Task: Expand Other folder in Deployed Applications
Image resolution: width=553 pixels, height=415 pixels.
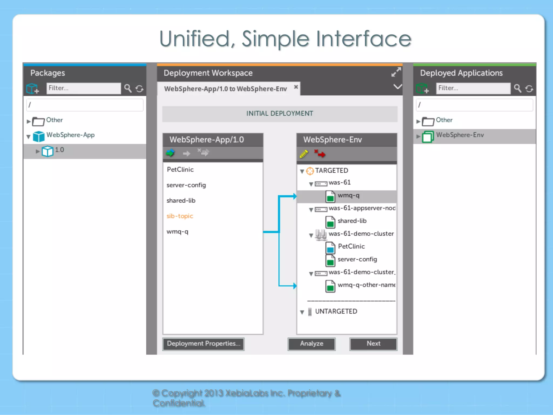Action: (x=418, y=122)
